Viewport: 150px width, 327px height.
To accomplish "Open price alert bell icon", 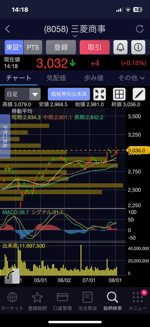I will (120, 47).
